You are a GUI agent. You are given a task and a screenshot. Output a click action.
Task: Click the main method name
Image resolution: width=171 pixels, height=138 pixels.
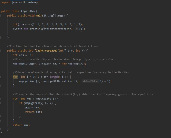(x=39, y=16)
